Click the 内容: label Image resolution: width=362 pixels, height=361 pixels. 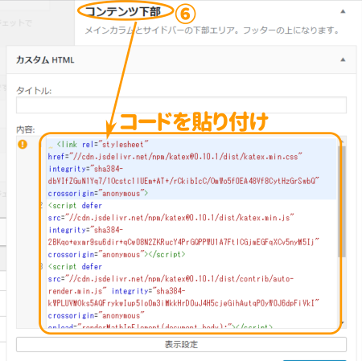(26, 129)
